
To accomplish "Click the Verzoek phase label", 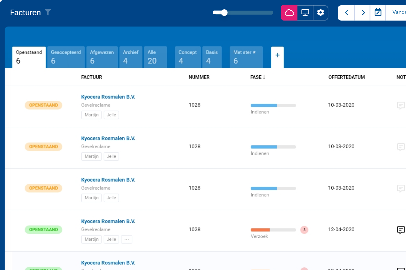I will point(259,236).
